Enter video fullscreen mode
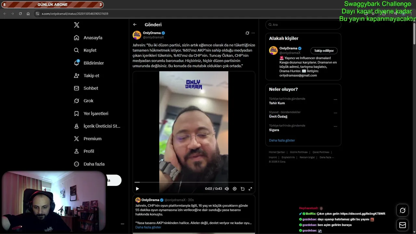Image resolution: width=416 pixels, height=234 pixels. [250, 189]
